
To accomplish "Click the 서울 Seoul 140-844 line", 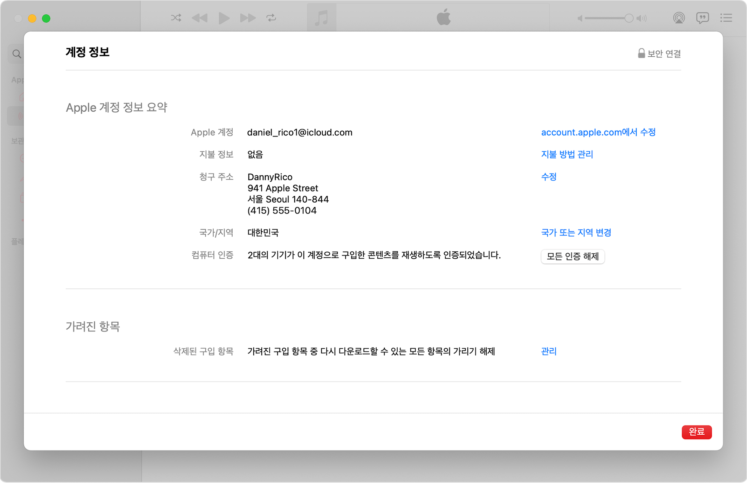I will coord(288,199).
